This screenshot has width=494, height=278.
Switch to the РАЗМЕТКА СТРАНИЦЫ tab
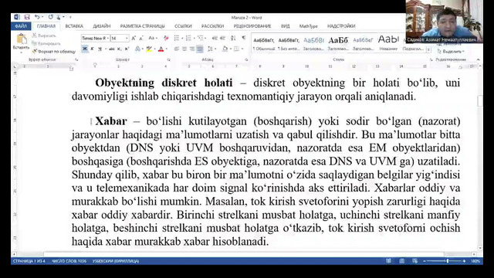tap(142, 26)
